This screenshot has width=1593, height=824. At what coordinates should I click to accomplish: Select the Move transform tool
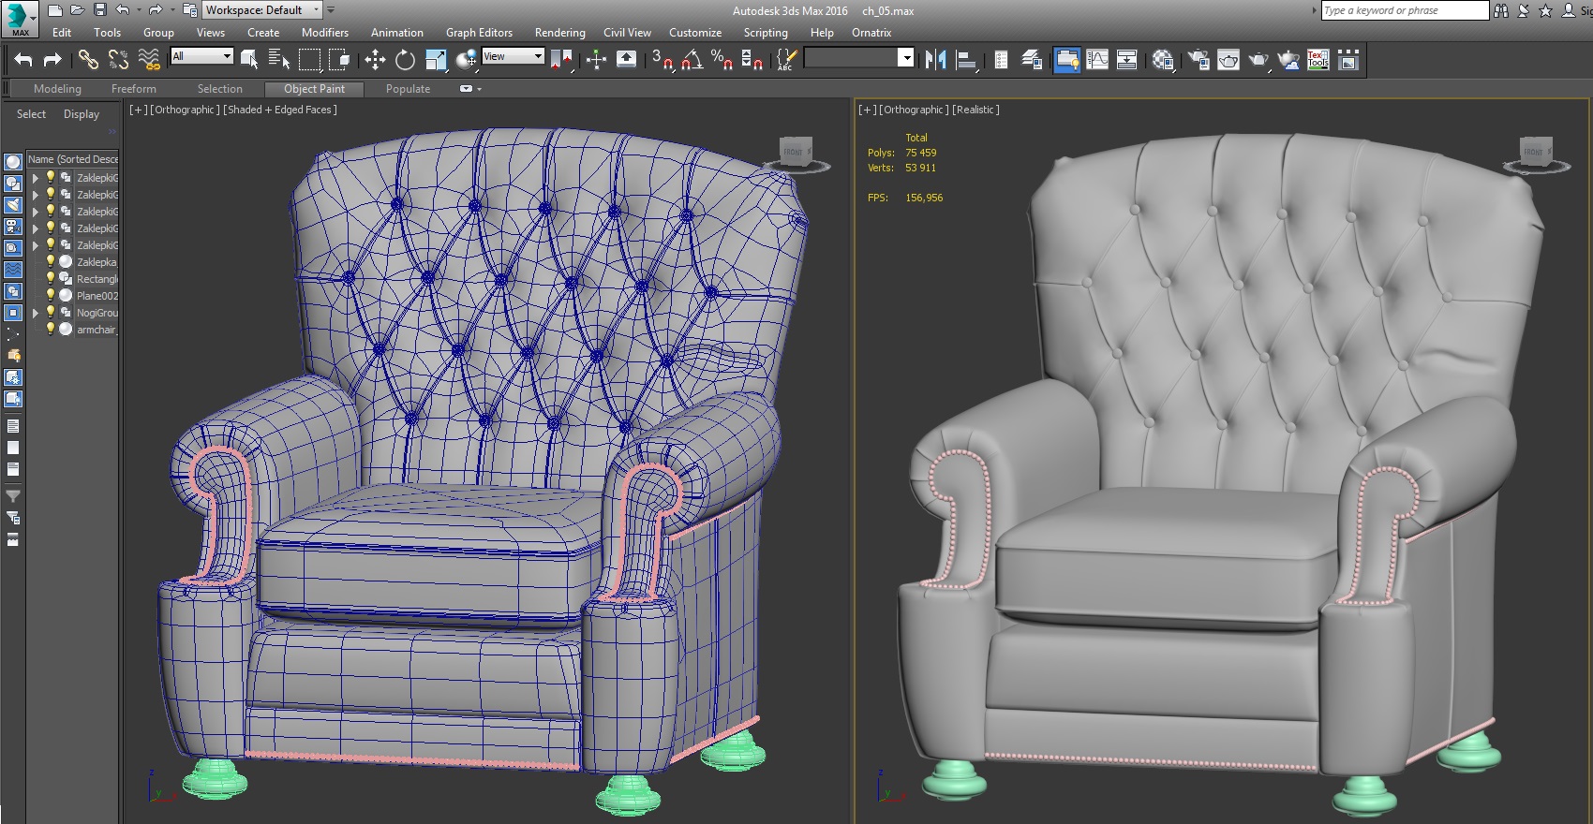(x=375, y=60)
